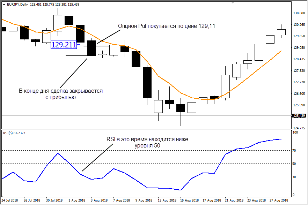Viewport: 308px width, 205px height.
Task: Click the small triangle icon beside EURJPY,Daily
Action: tap(4, 4)
